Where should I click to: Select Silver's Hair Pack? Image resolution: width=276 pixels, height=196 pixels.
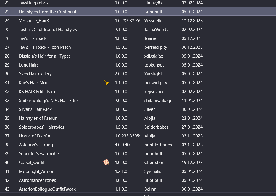click(35, 109)
